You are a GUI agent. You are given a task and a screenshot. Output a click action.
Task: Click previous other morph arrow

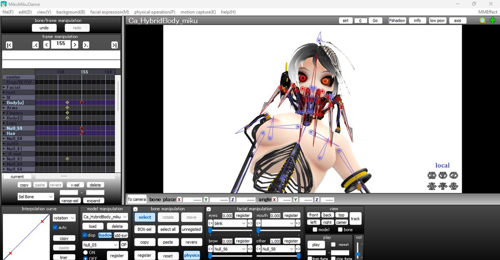pos(258,249)
